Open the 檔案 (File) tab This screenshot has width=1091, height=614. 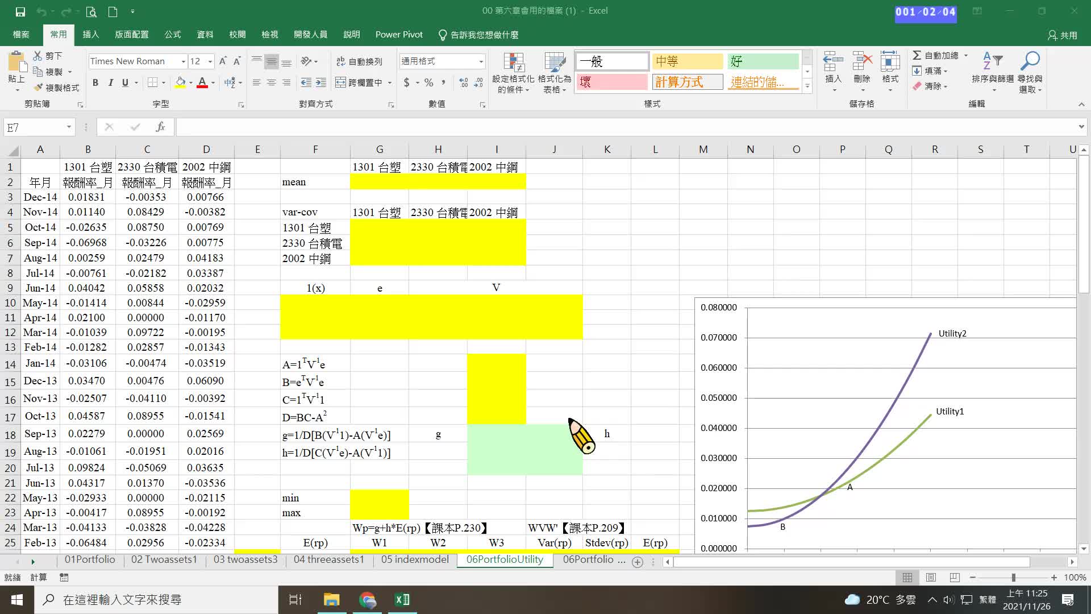(x=21, y=35)
